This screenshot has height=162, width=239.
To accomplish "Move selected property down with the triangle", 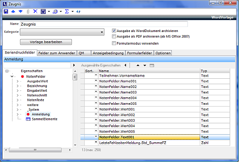I will point(145,66).
